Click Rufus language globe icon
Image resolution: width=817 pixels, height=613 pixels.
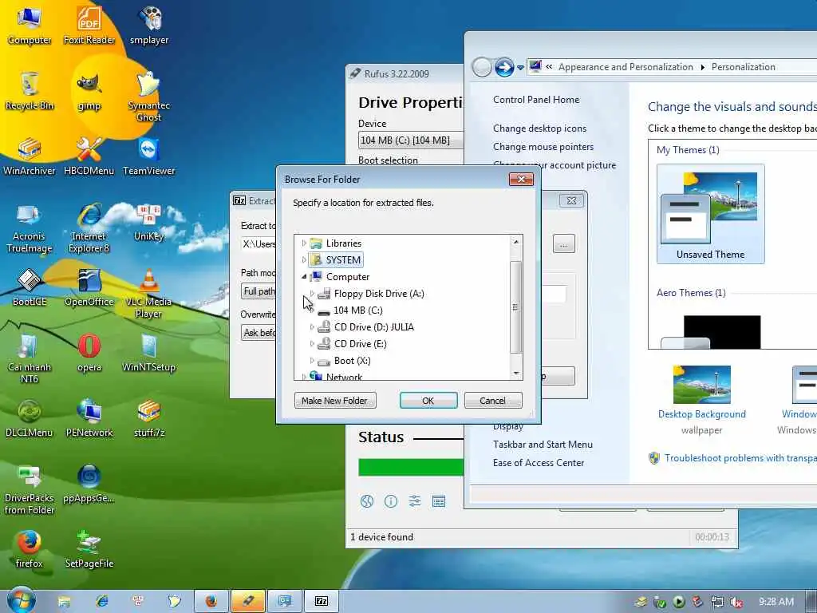tap(367, 501)
